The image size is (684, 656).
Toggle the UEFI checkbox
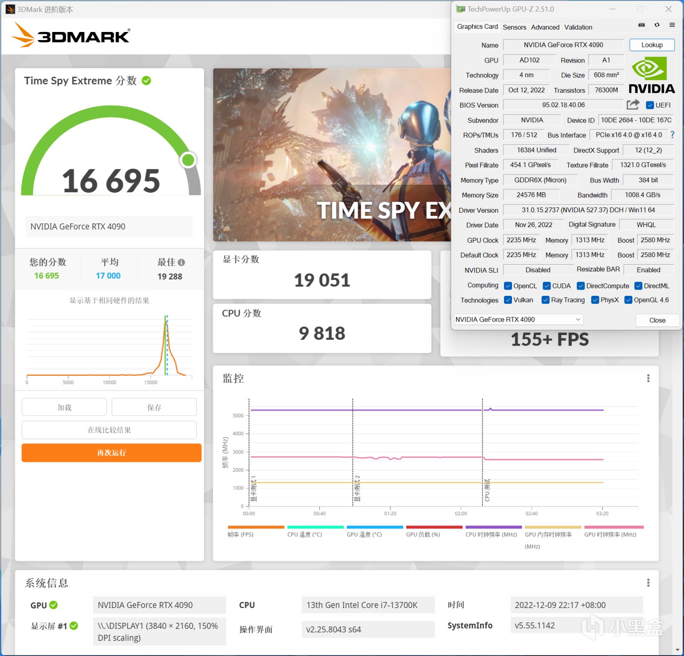[650, 105]
